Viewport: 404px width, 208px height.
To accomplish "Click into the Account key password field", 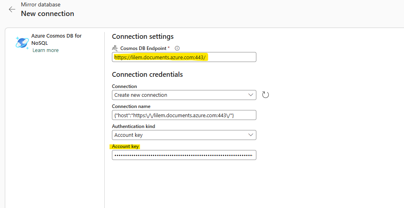I will pyautogui.click(x=184, y=155).
